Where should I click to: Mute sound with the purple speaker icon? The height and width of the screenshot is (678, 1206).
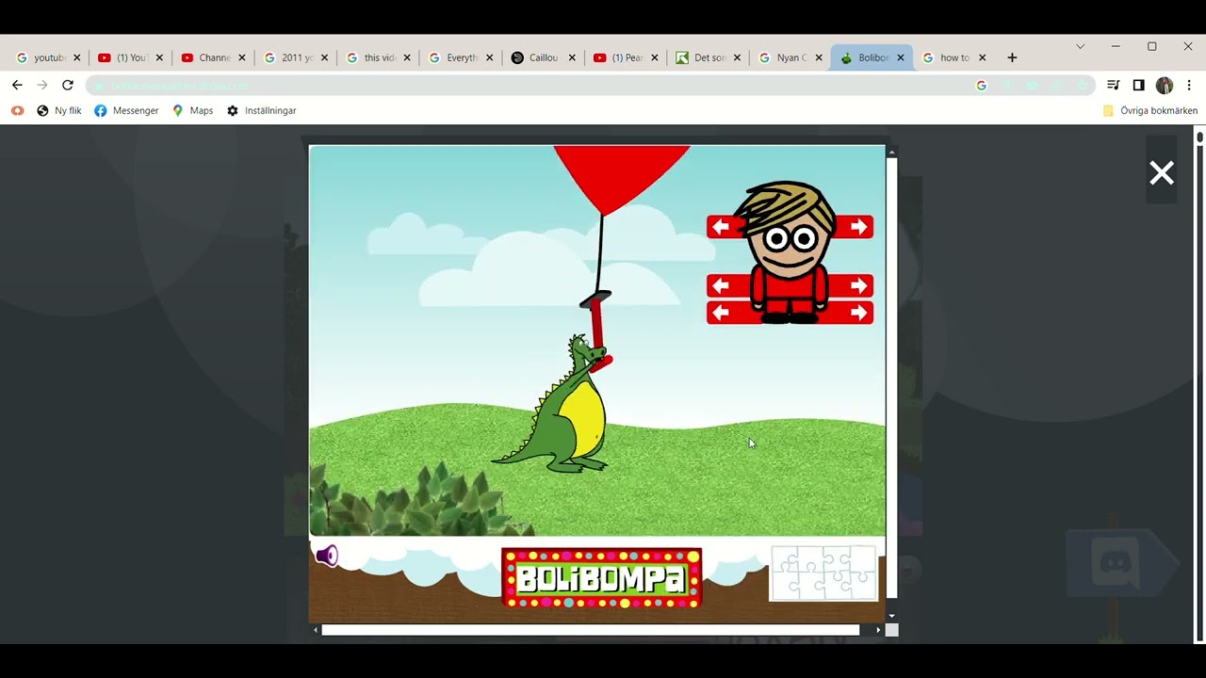coord(327,556)
